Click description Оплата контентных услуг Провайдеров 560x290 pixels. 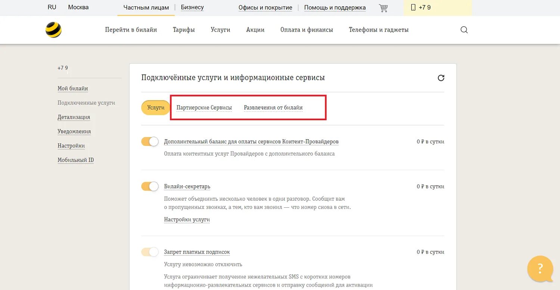point(249,154)
